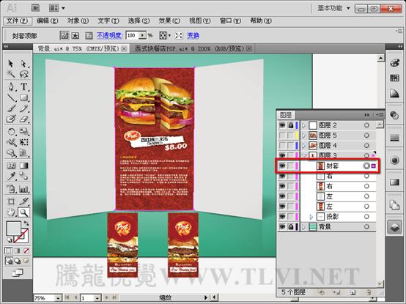
Task: Toggle visibility of 图层 3
Action: (282, 155)
